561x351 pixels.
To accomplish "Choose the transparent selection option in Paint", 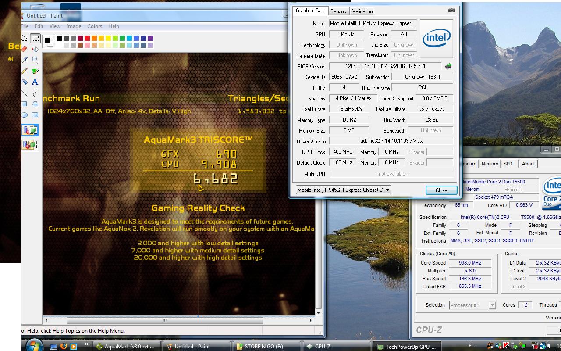I will [30, 144].
